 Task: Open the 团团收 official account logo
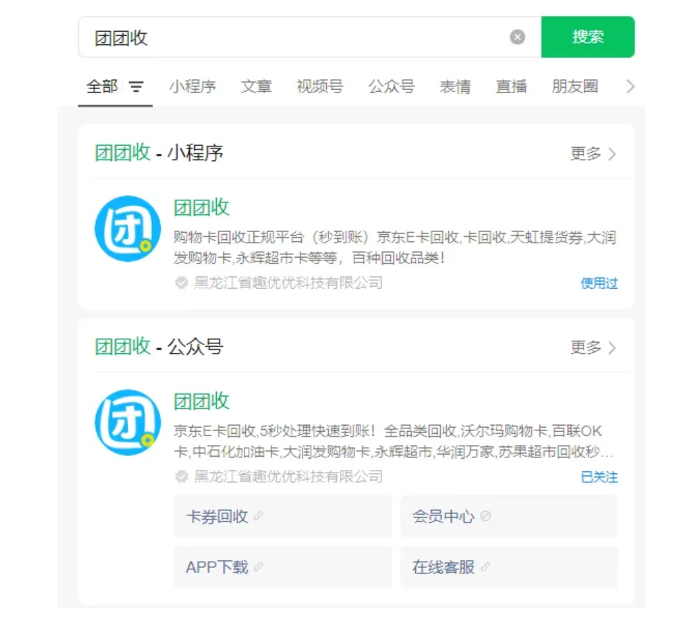[x=128, y=422]
